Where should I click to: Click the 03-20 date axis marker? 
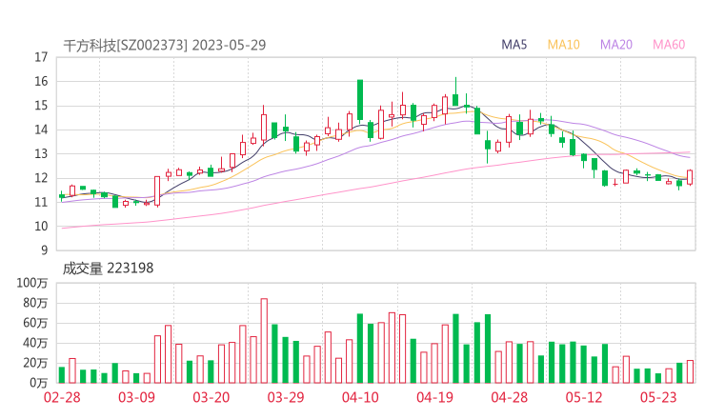[211, 398]
